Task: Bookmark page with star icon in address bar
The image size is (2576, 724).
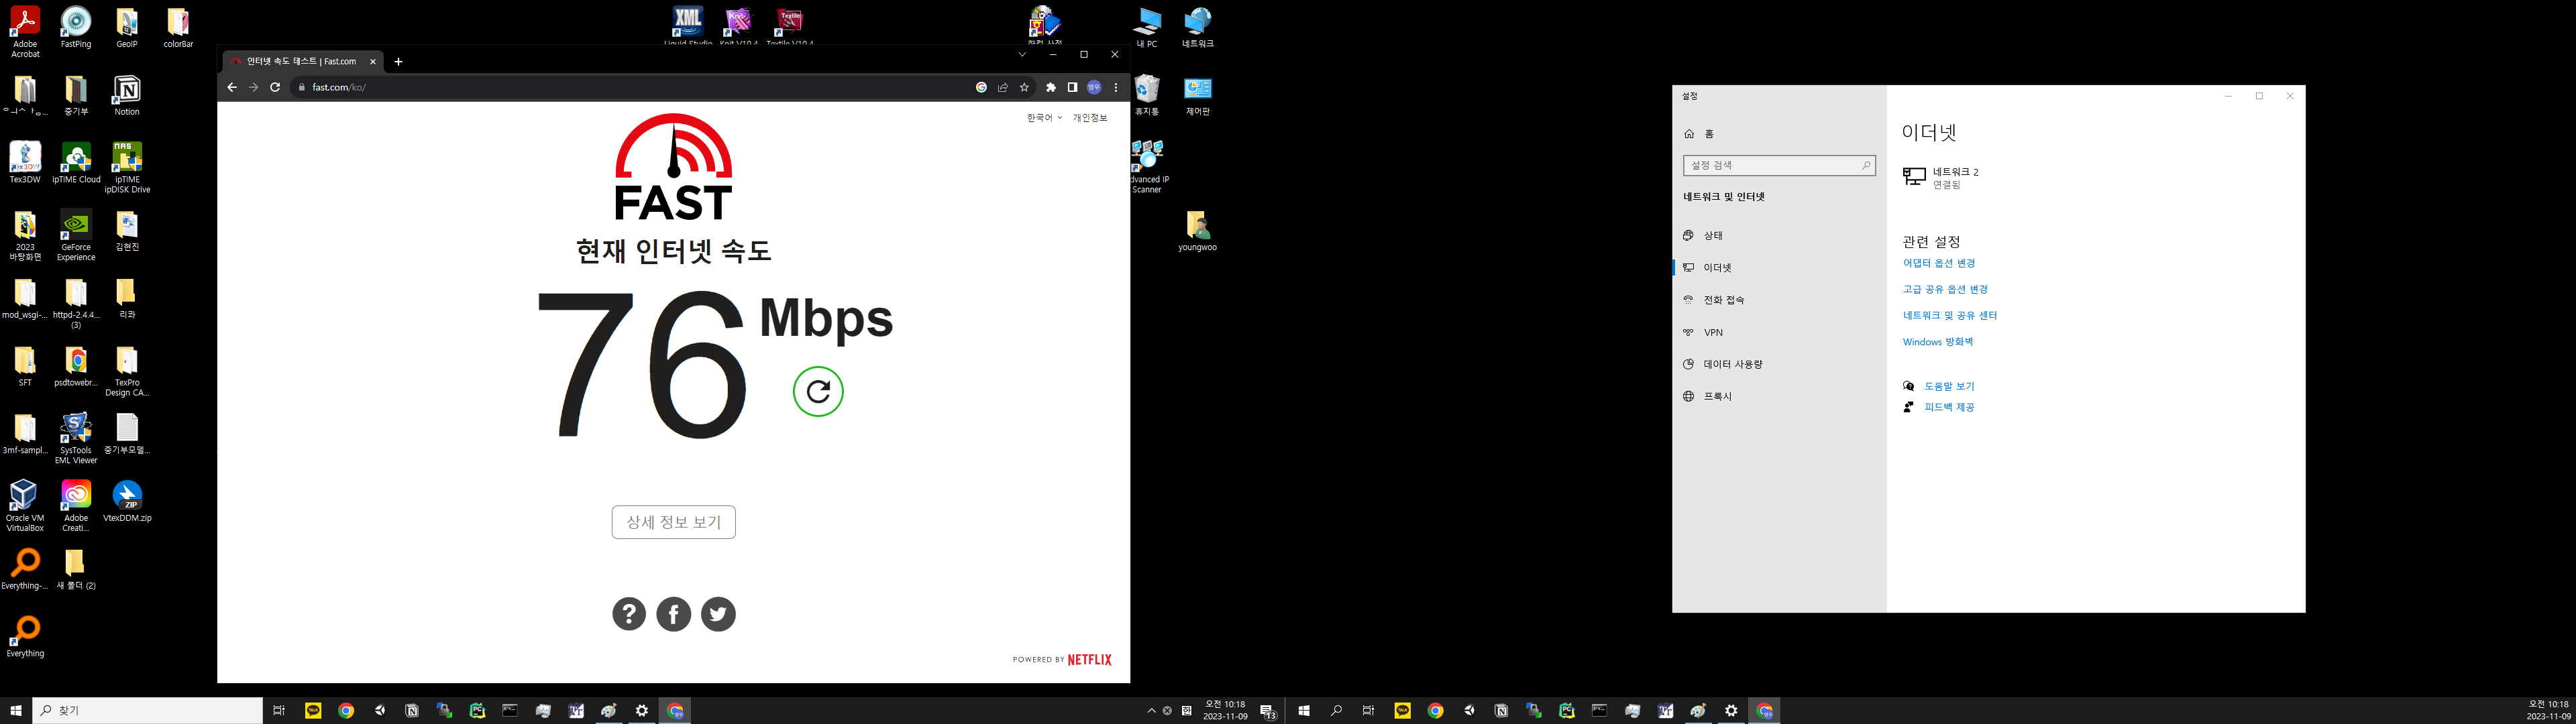Action: (x=1024, y=87)
